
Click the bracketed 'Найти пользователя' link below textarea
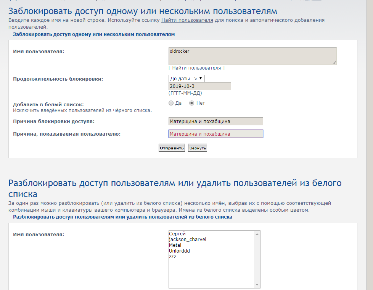(196, 68)
